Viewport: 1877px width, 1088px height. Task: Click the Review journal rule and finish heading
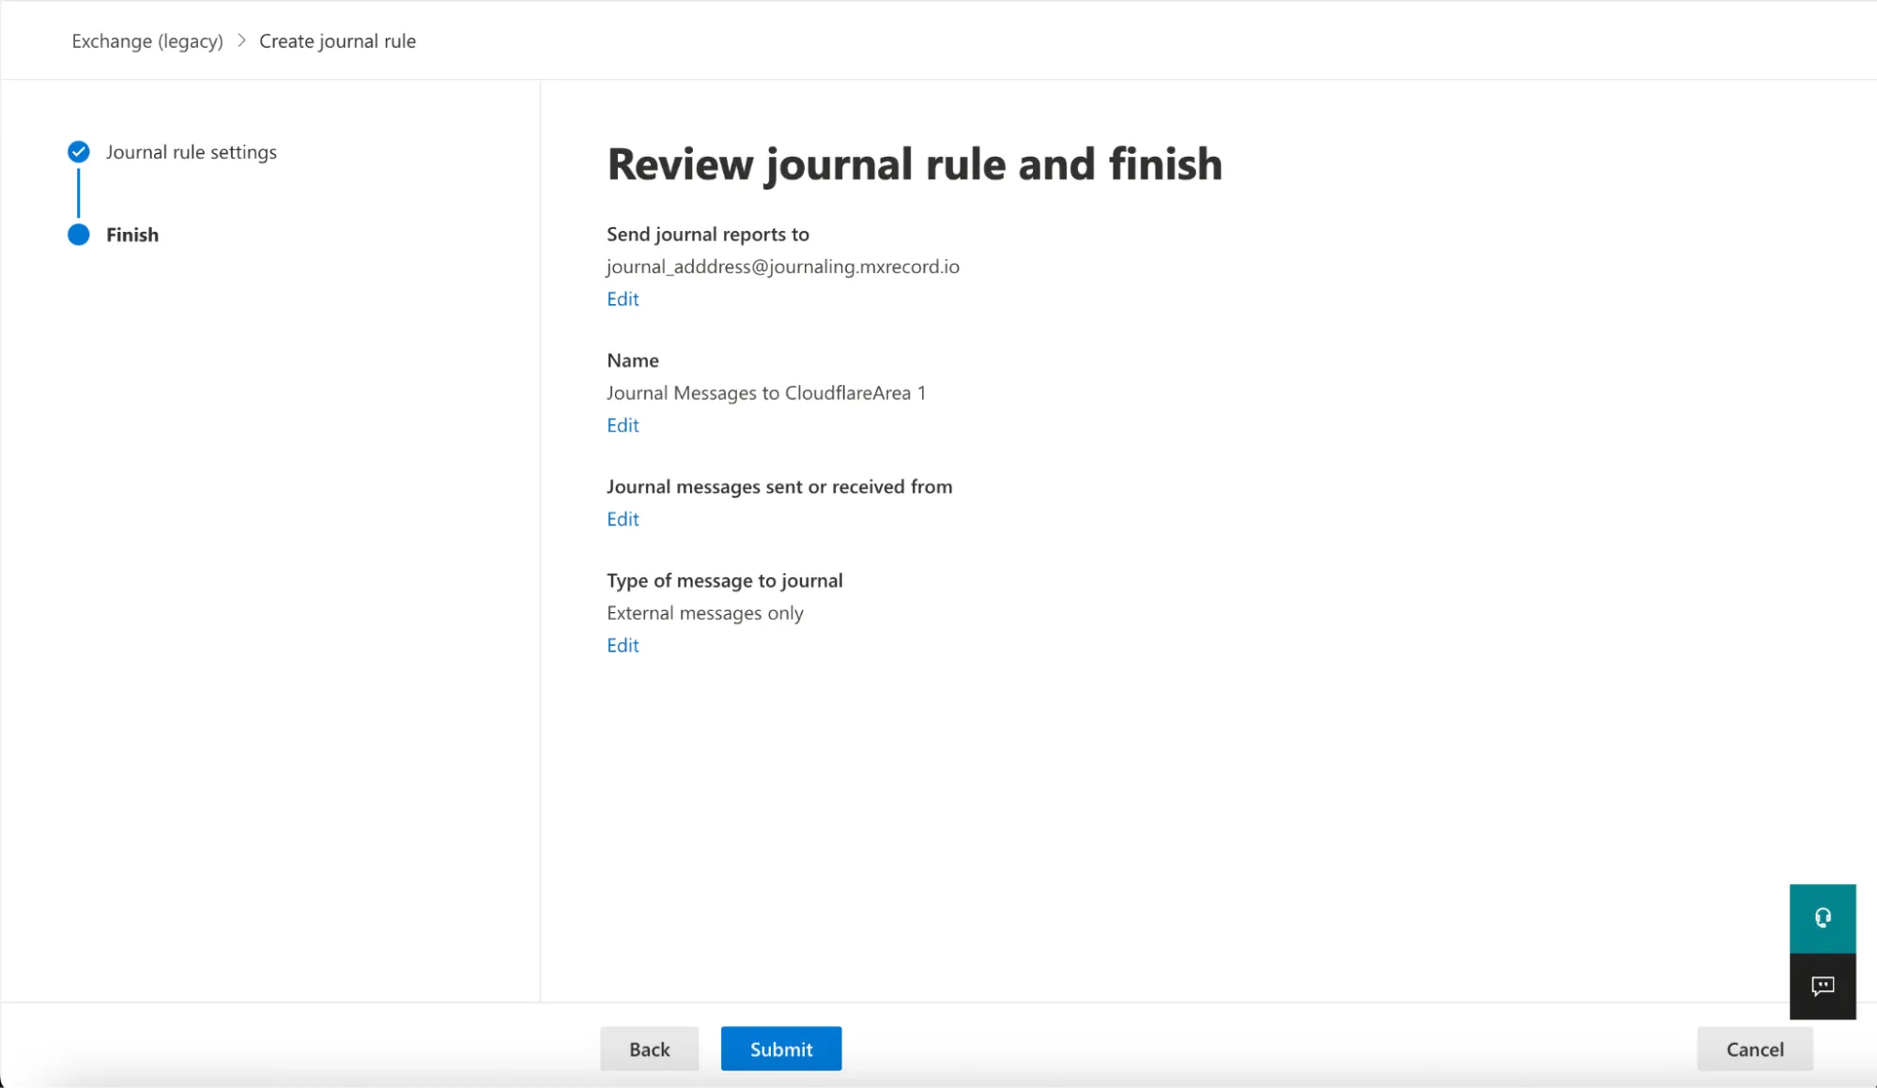coord(915,164)
